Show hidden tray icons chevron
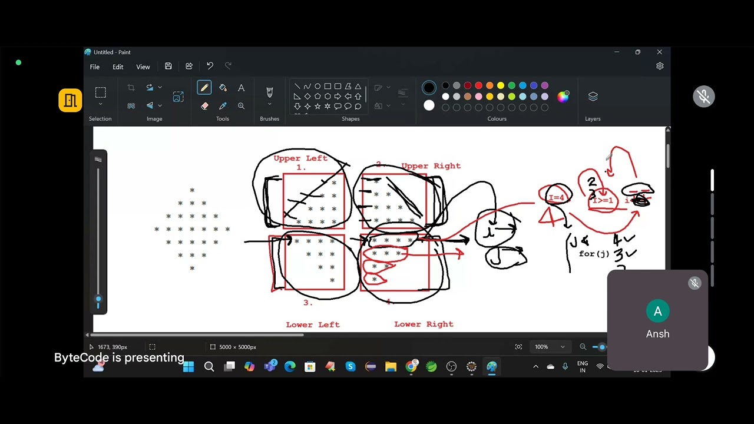Image resolution: width=754 pixels, height=424 pixels. (x=535, y=367)
